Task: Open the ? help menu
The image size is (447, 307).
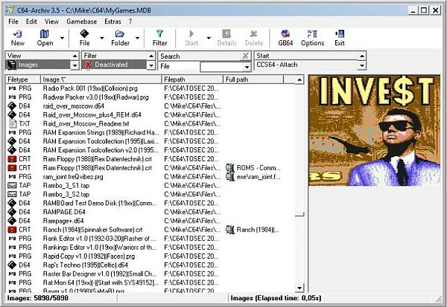Action: 130,22
